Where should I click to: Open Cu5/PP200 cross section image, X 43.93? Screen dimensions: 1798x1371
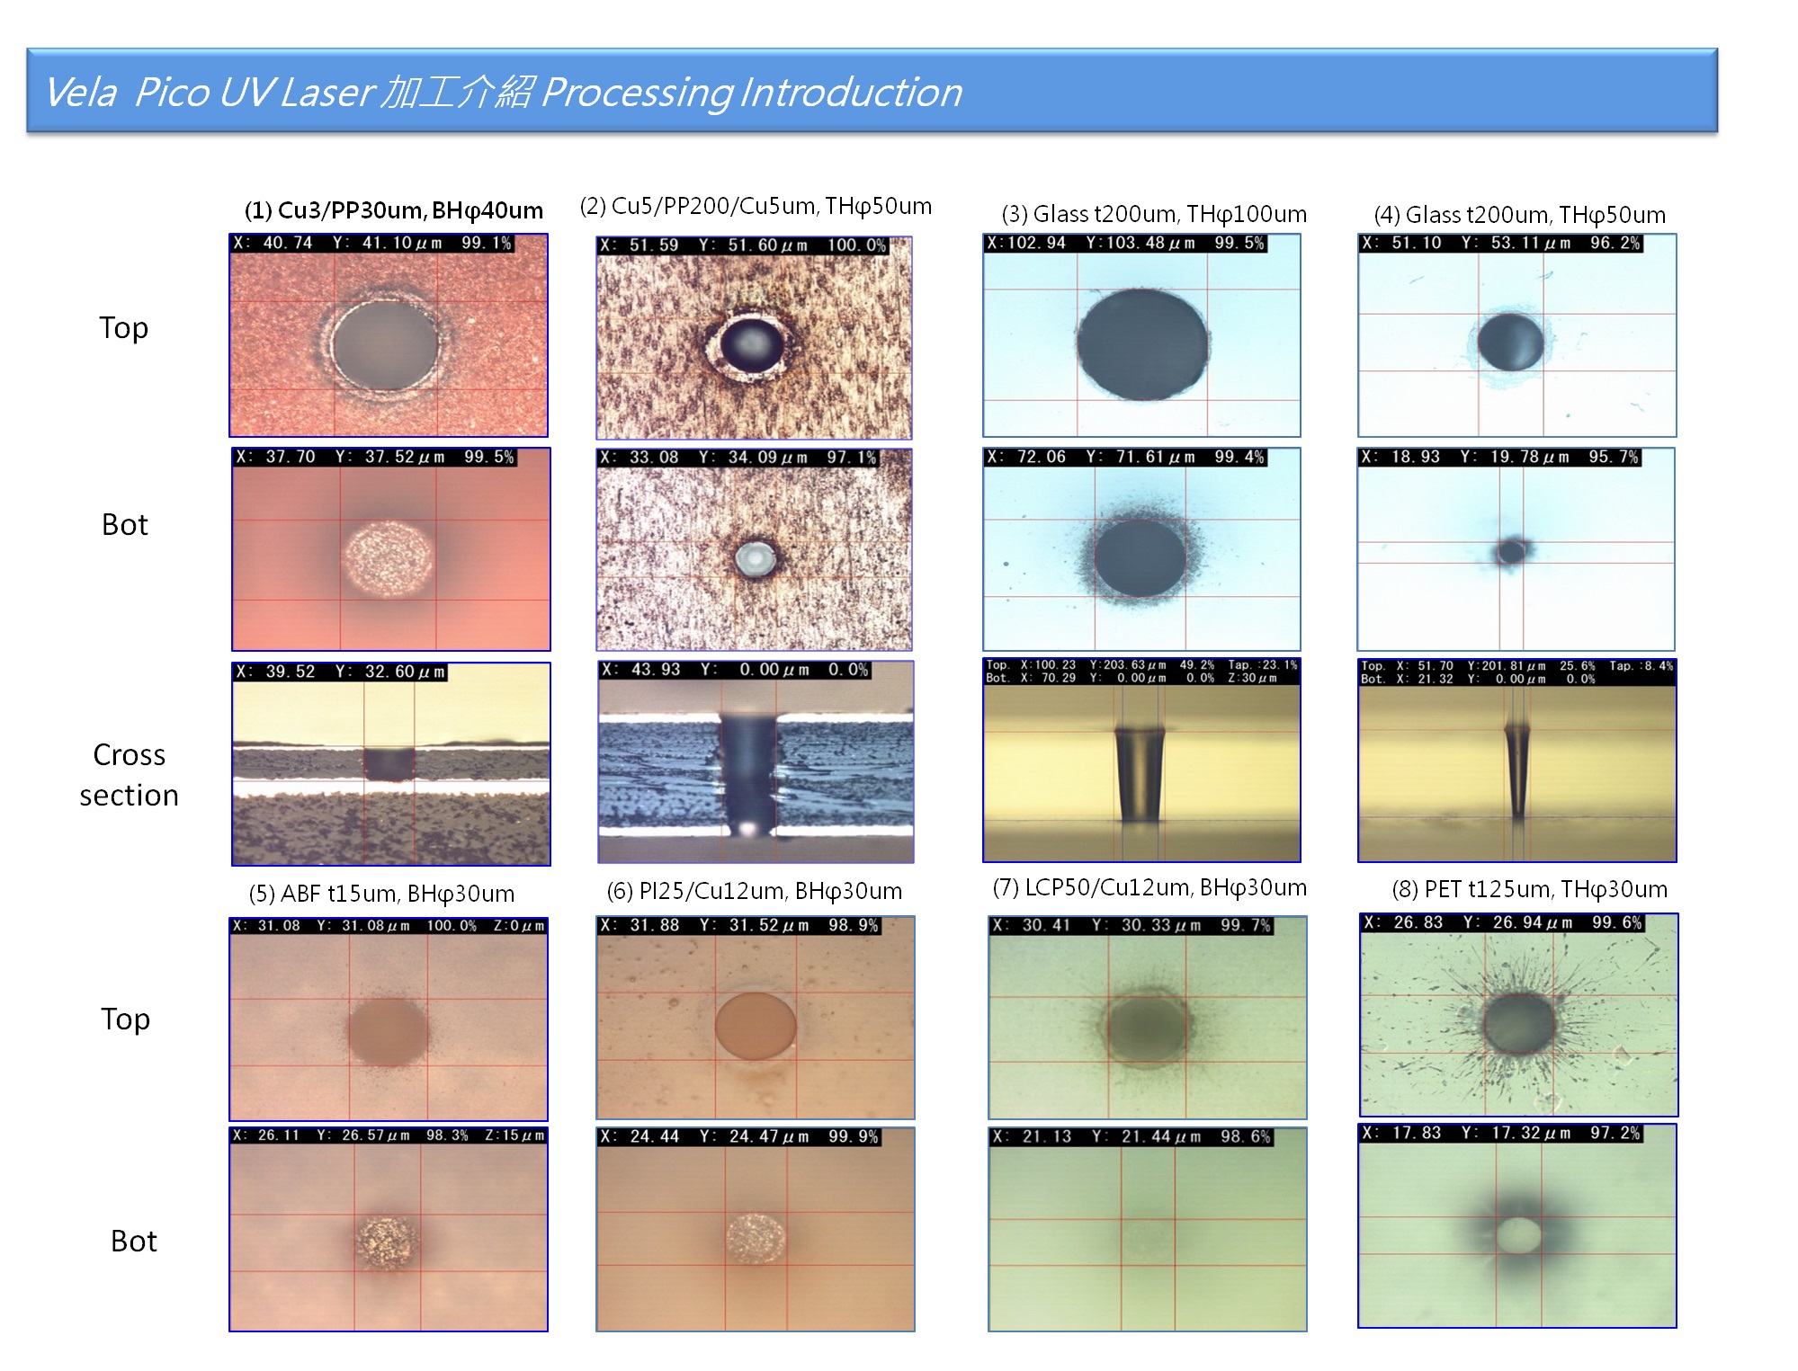pyautogui.click(x=756, y=762)
